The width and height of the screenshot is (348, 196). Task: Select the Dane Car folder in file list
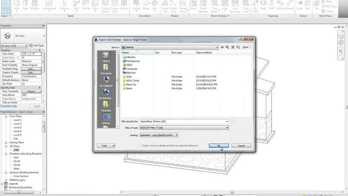131,84
